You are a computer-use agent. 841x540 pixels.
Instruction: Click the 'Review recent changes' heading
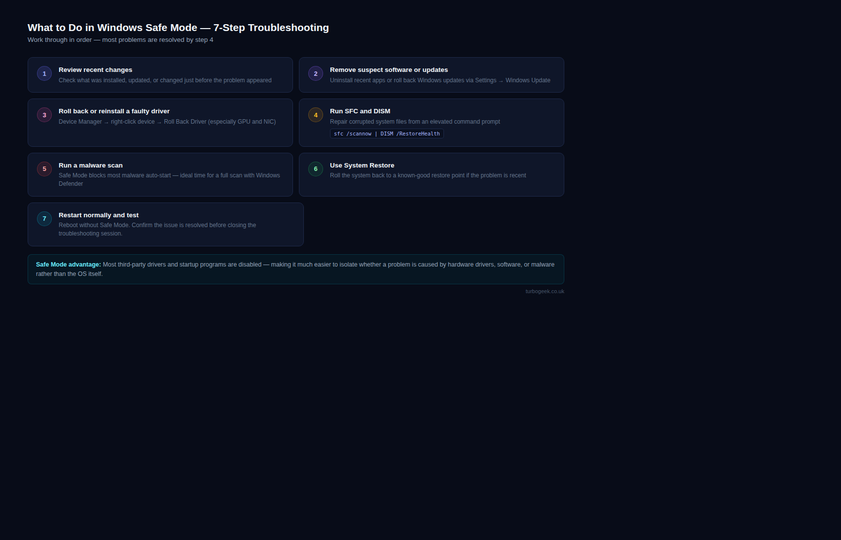[x=95, y=70]
